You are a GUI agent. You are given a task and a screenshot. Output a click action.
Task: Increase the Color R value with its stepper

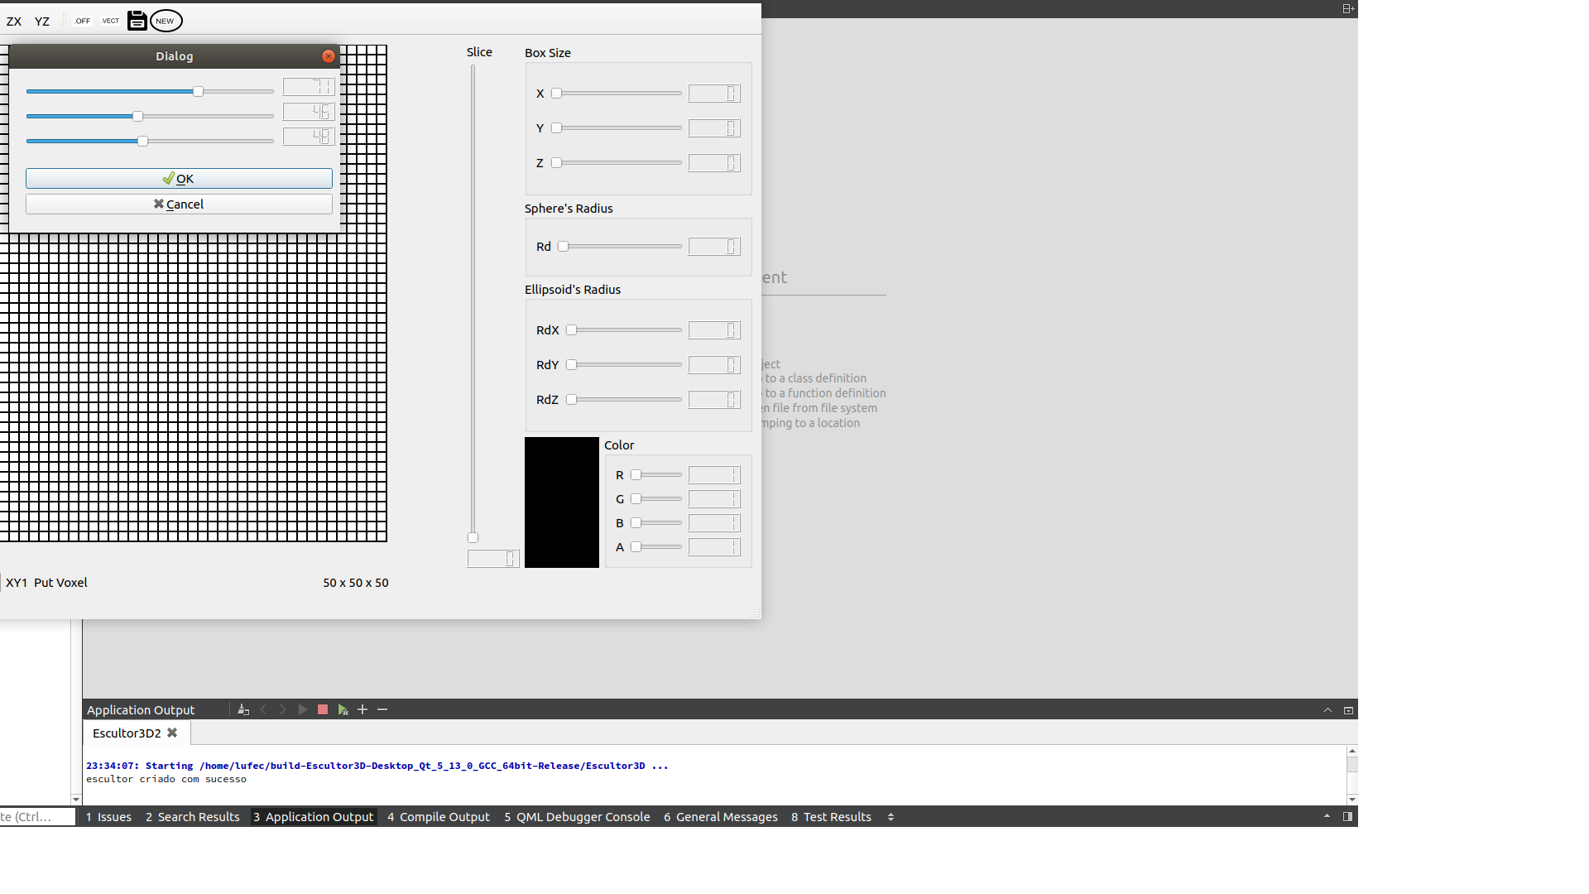click(732, 471)
